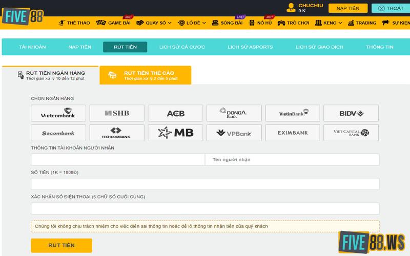This screenshot has height=256, width=410.
Task: Submit with the Rút Tiền button
Action: click(61, 245)
